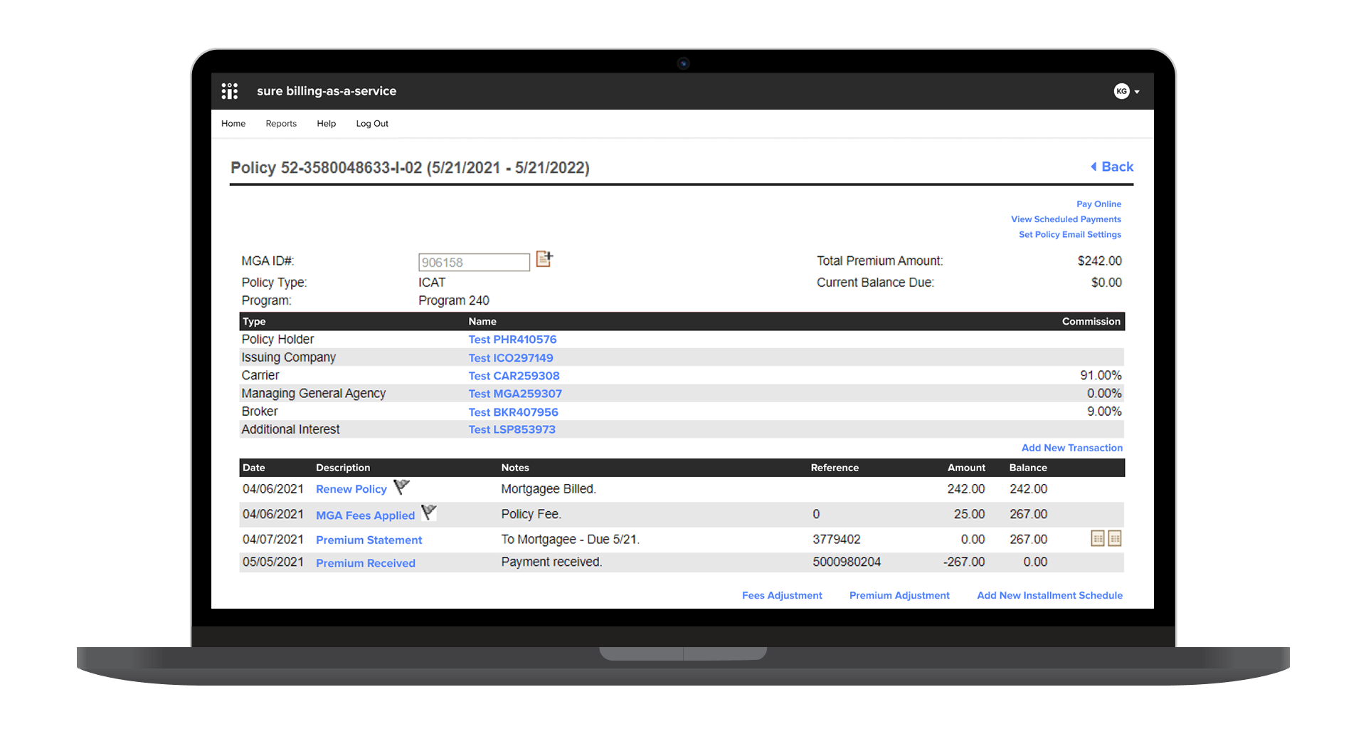
Task: Click the note icon beside MGA ID field
Action: pyautogui.click(x=544, y=259)
